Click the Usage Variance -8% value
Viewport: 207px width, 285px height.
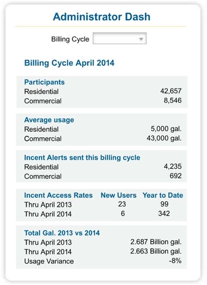(x=175, y=261)
